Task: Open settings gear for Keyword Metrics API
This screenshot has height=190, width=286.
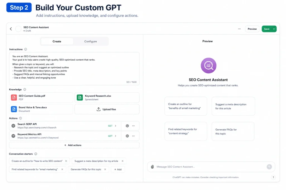Action: click(x=127, y=136)
